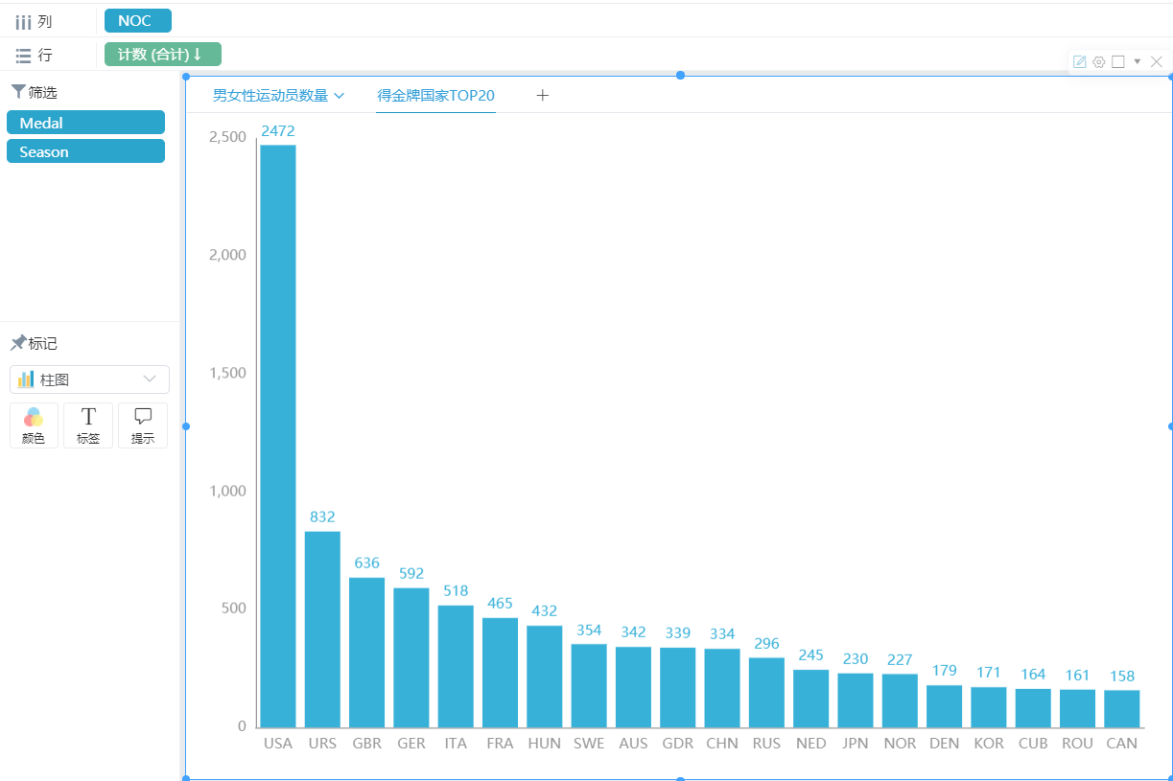Click the 158 value label
The height and width of the screenshot is (781, 1173).
point(1122,677)
